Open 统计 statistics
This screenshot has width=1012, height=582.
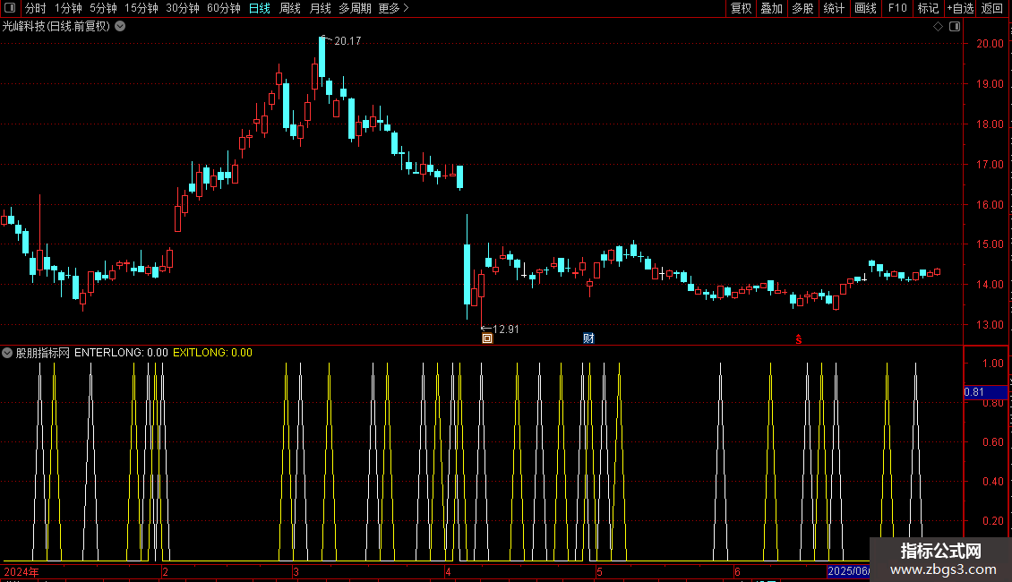click(x=833, y=8)
